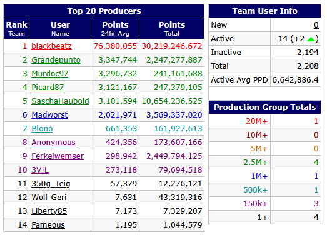Click the New users count link 0
The height and width of the screenshot is (237, 327).
coord(316,25)
